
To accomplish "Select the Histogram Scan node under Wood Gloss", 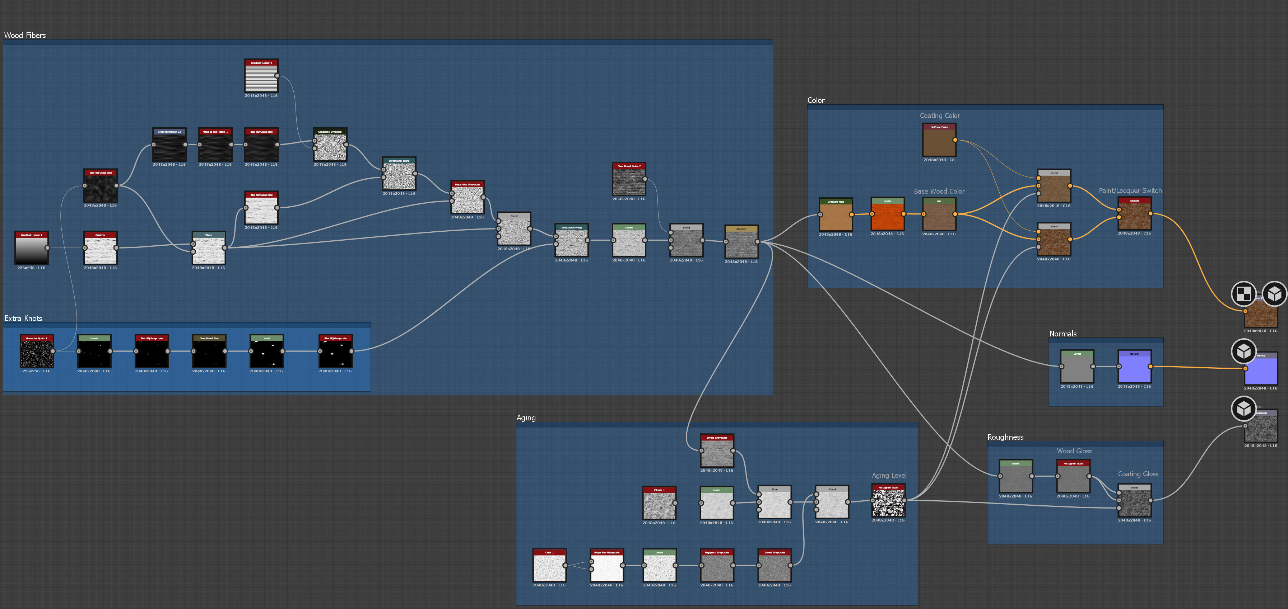I will tap(1073, 476).
